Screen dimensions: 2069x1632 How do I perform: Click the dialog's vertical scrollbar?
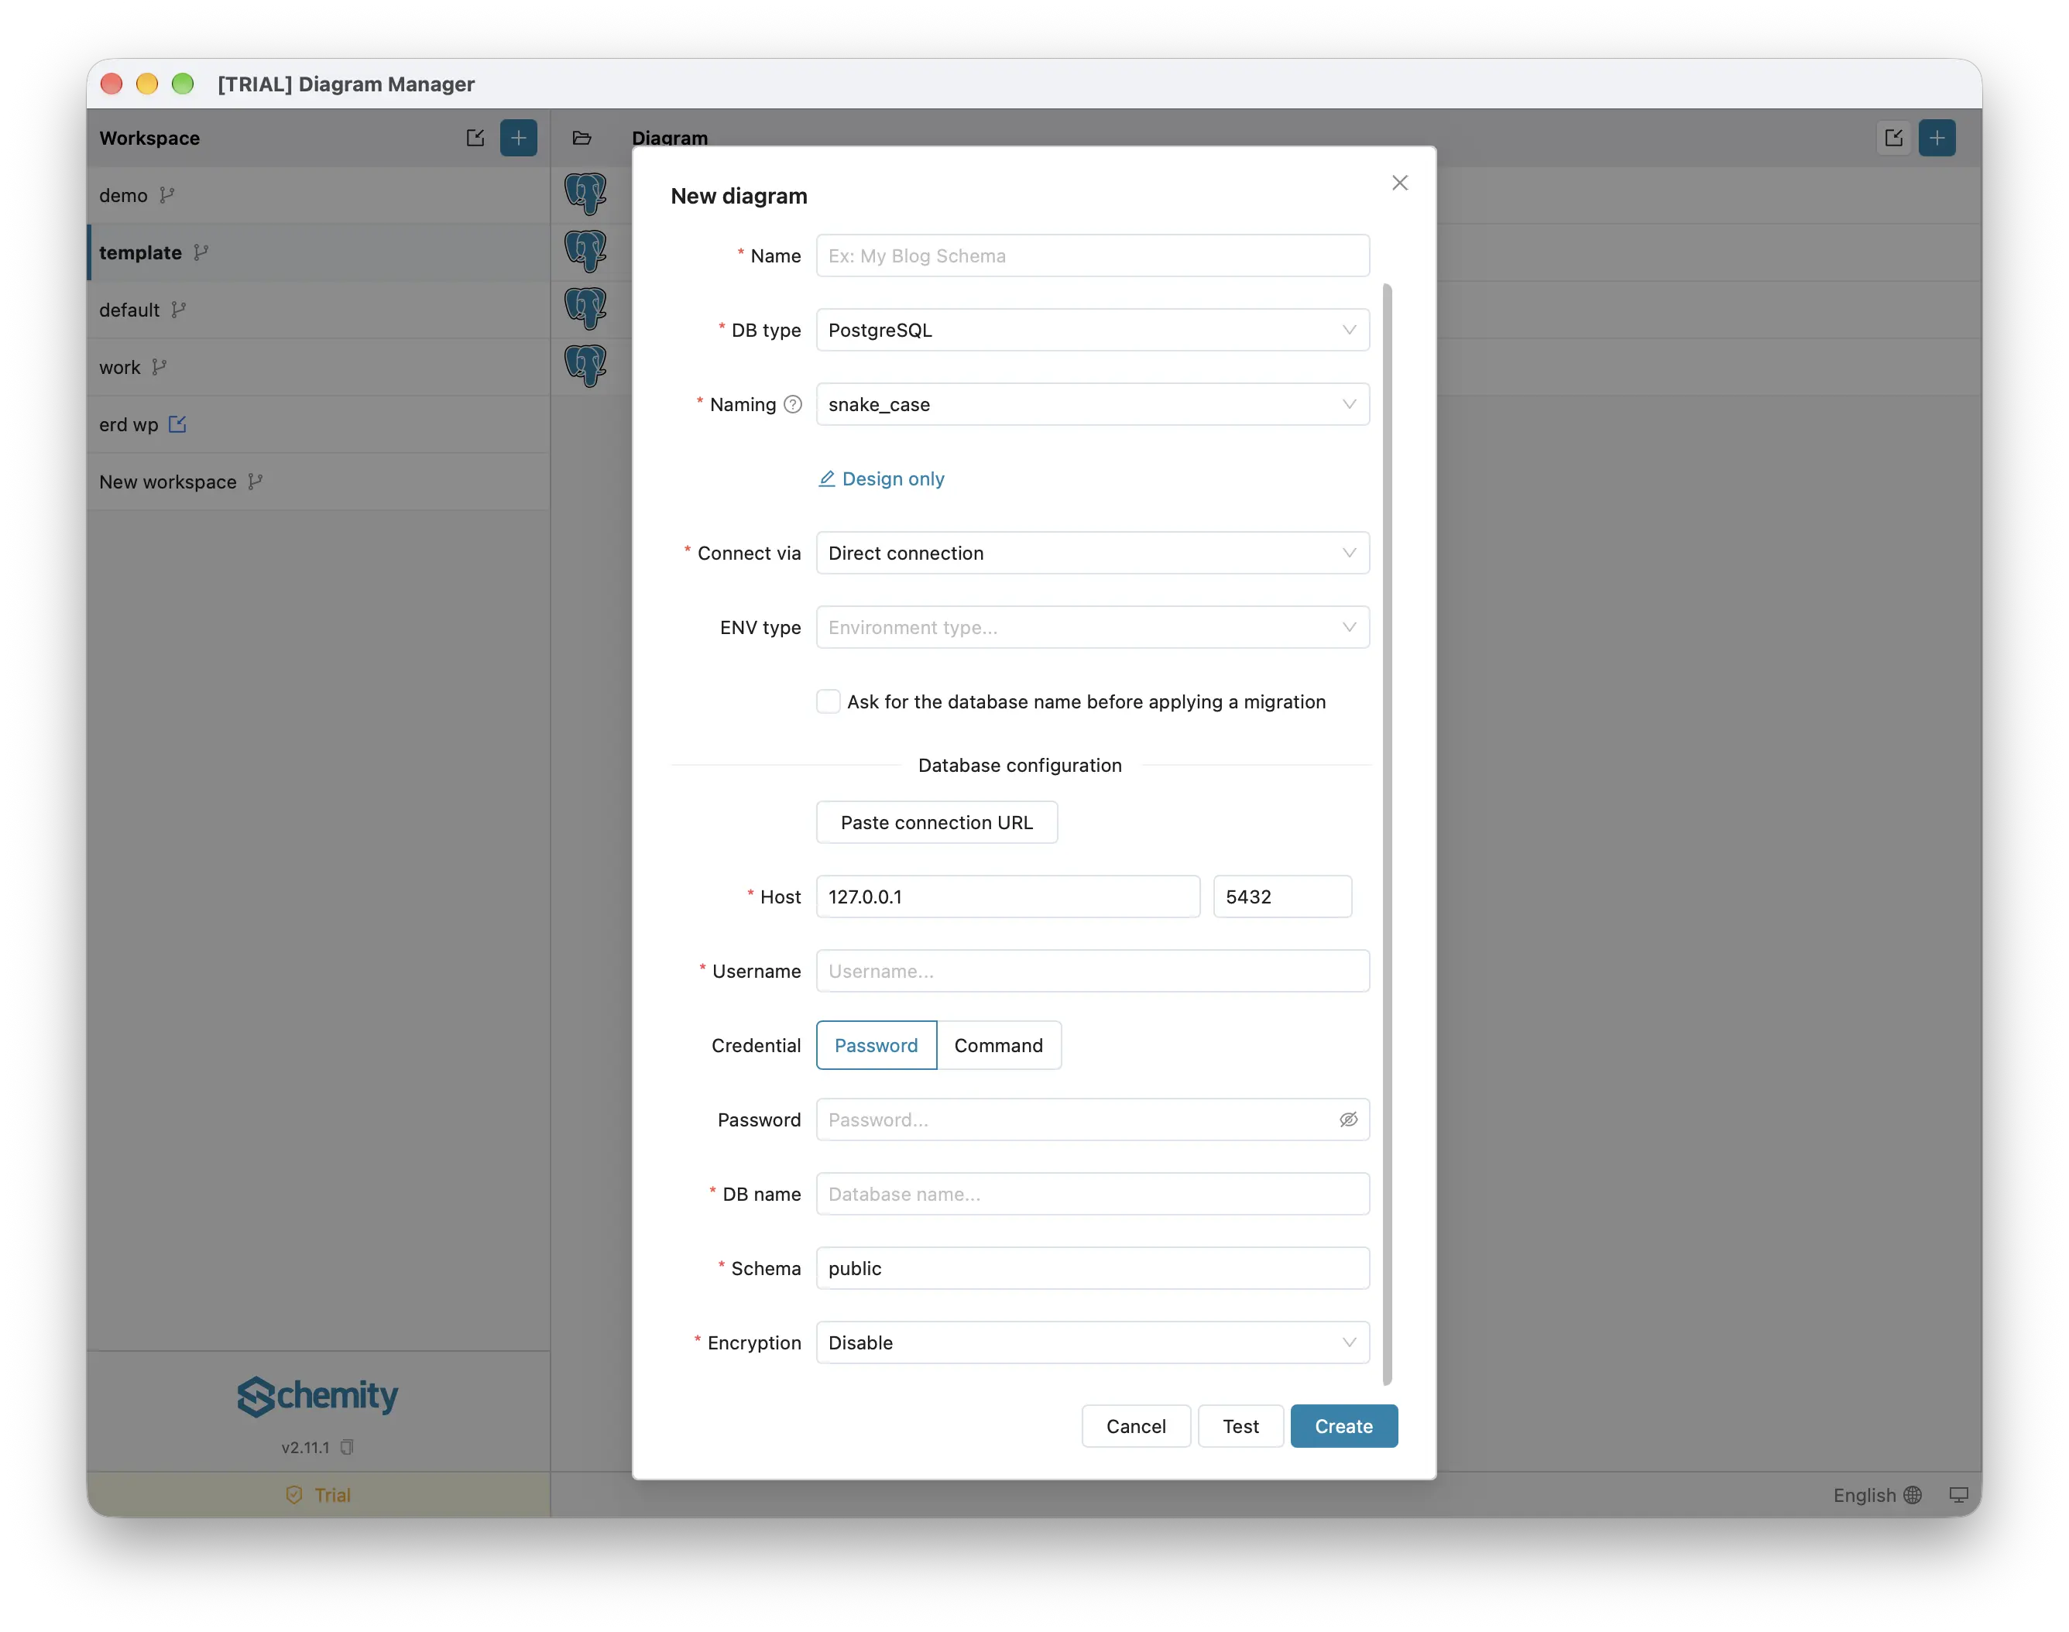click(x=1387, y=834)
